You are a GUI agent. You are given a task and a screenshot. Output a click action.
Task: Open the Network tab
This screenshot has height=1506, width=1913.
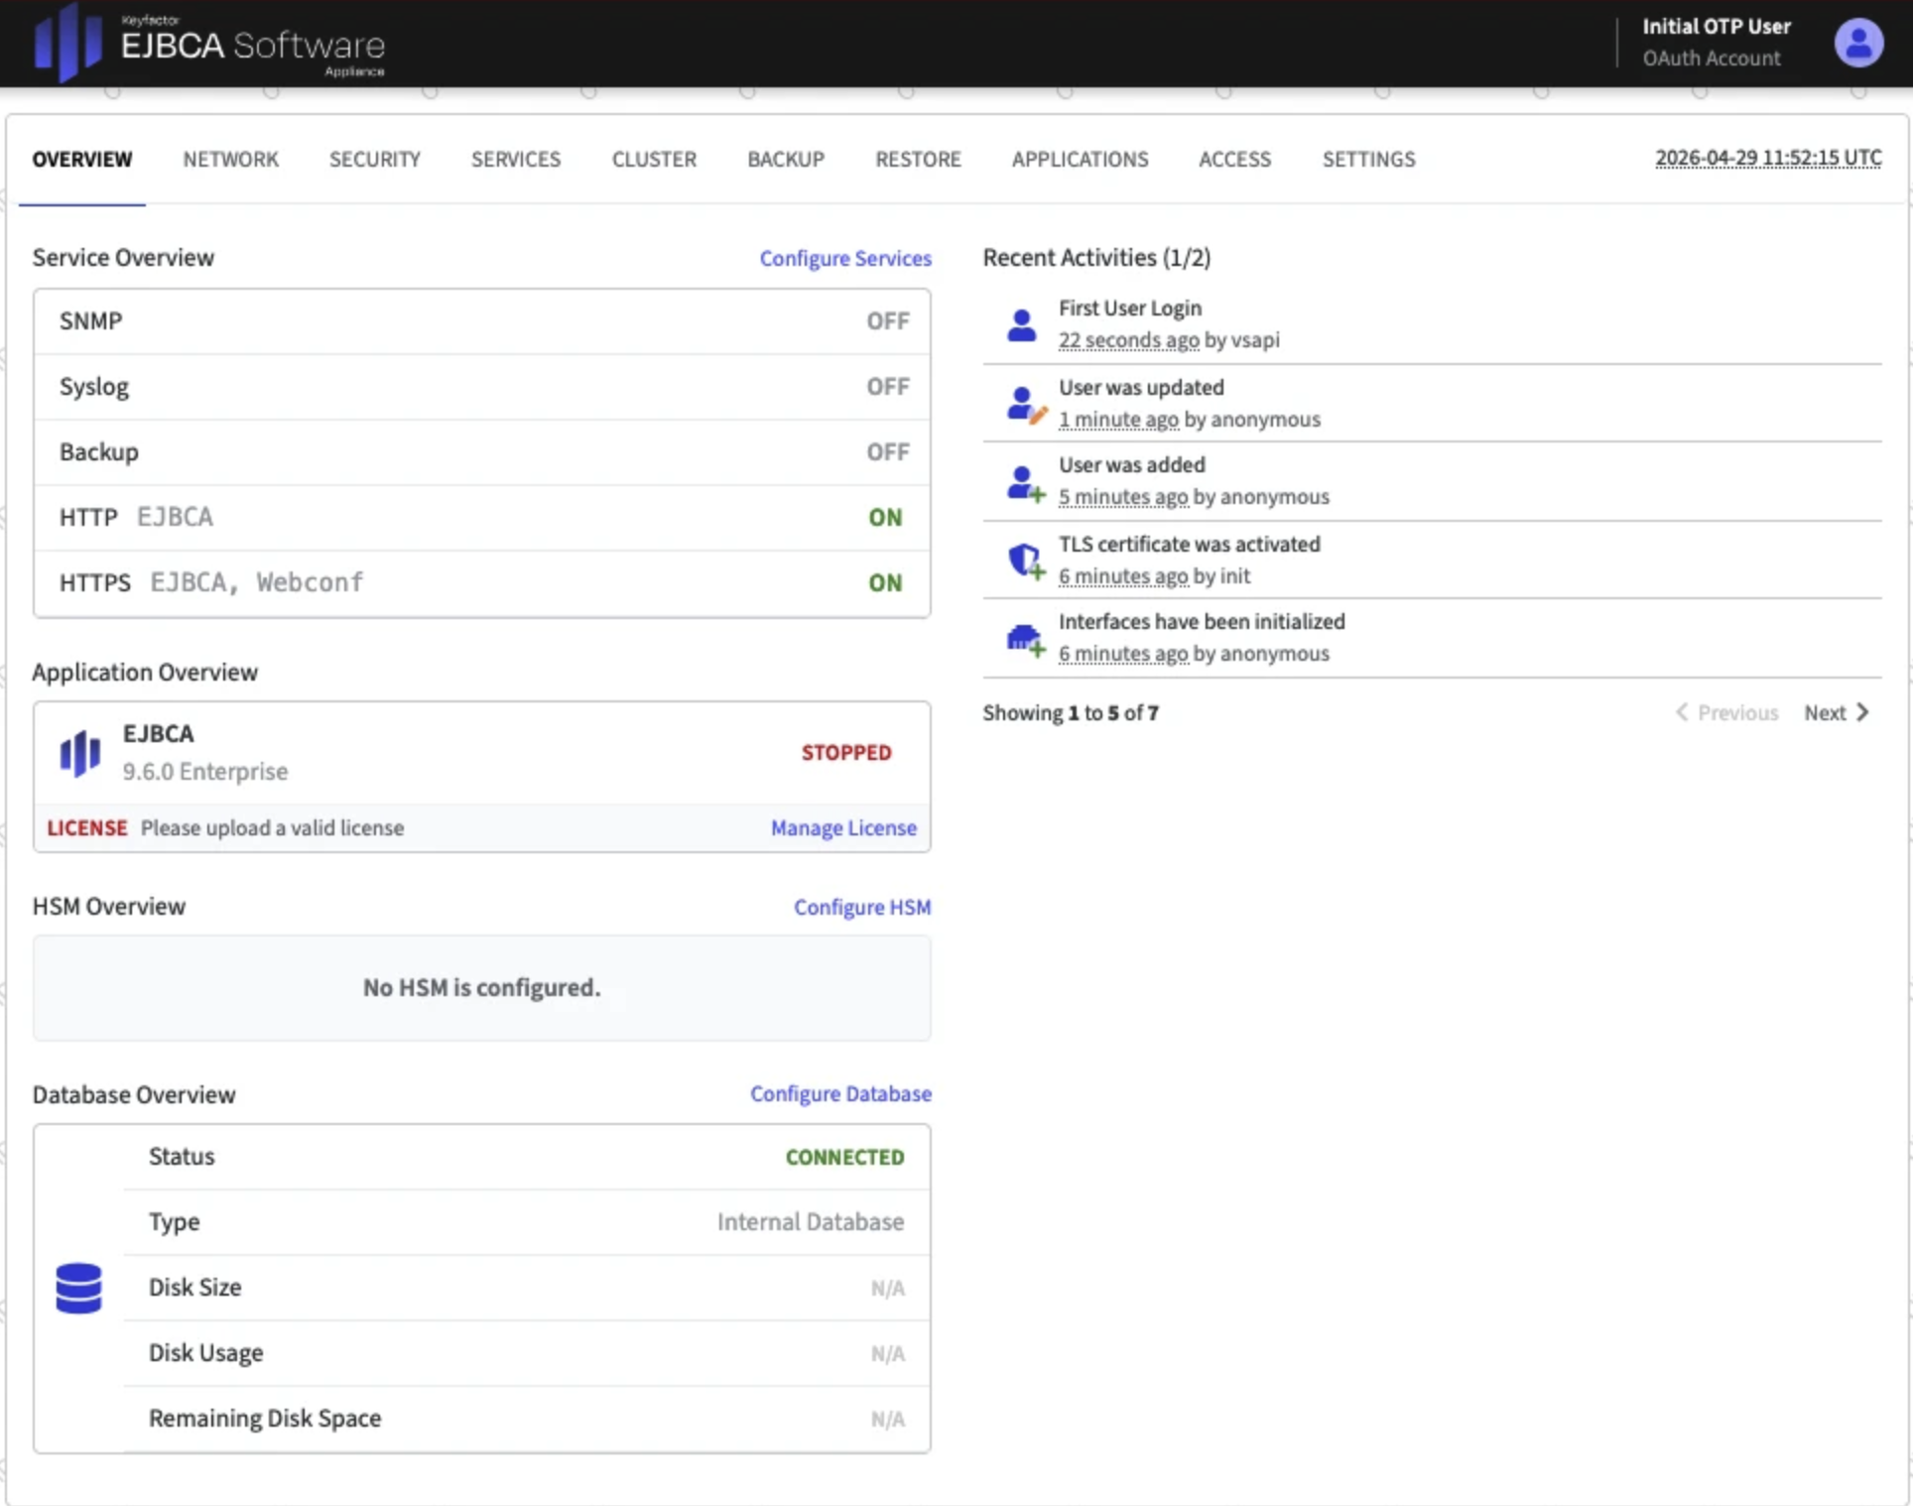230,159
